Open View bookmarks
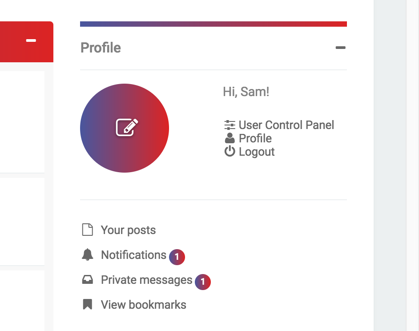 (x=144, y=305)
